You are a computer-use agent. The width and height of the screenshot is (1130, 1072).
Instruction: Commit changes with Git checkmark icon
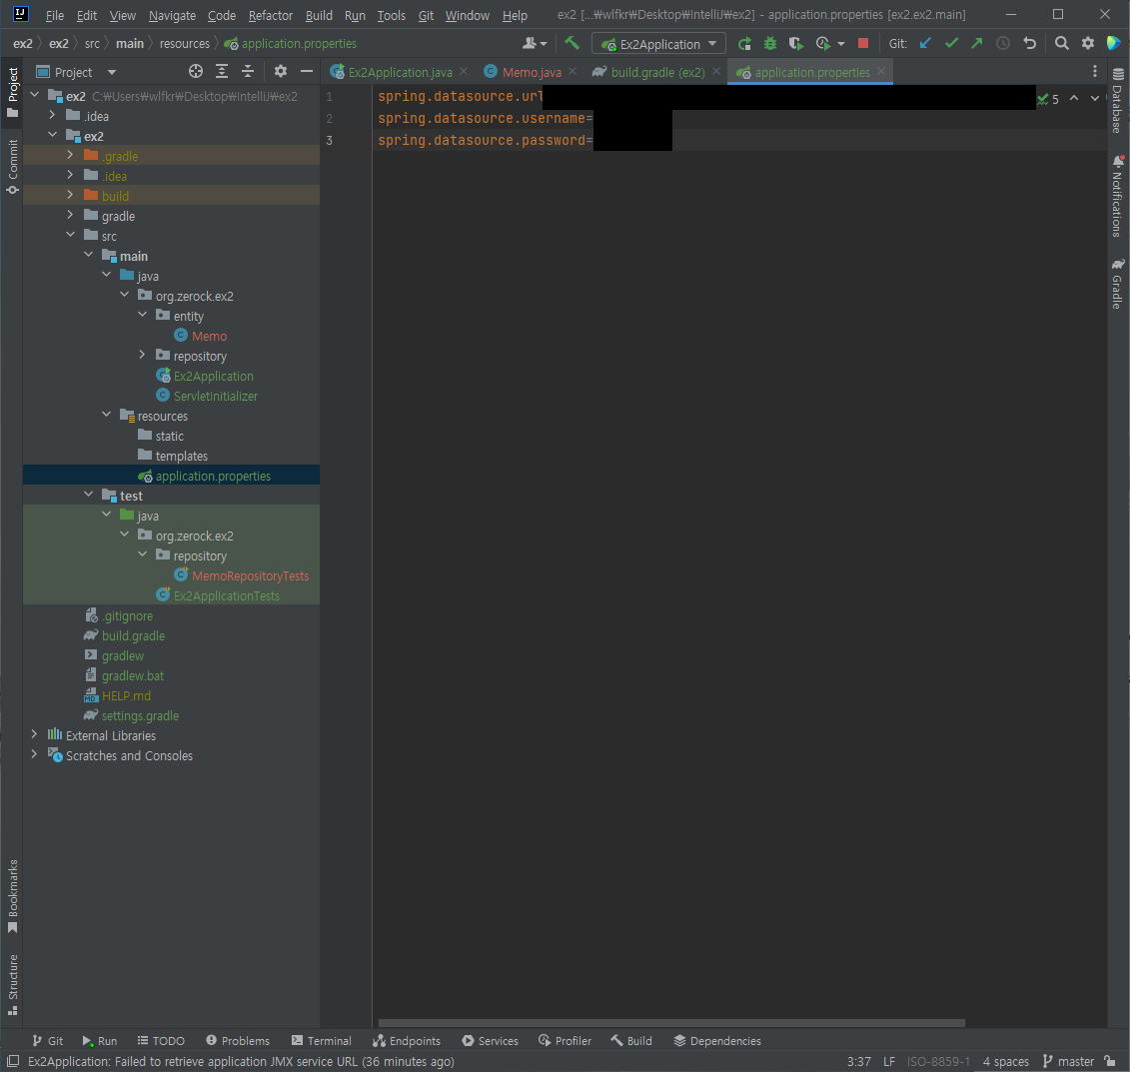click(x=951, y=43)
